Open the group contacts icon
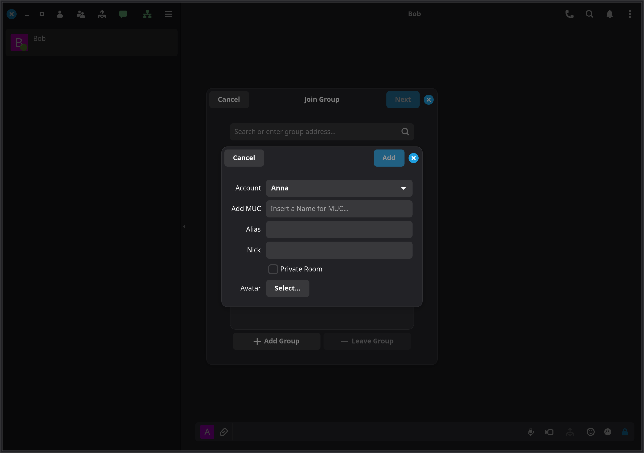 [x=81, y=14]
